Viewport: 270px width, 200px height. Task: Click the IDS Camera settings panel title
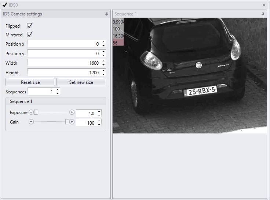22,14
